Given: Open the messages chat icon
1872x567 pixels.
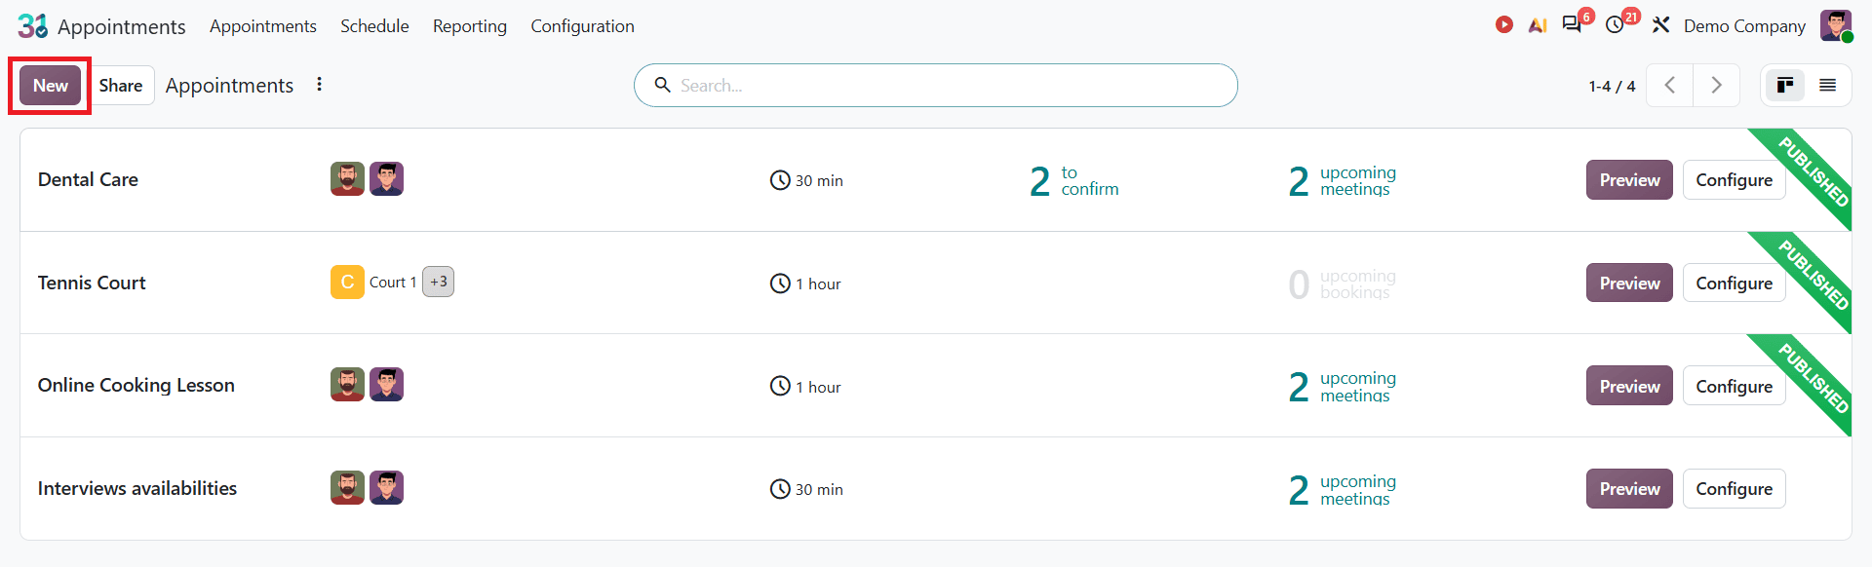Looking at the screenshot, I should click(x=1572, y=25).
